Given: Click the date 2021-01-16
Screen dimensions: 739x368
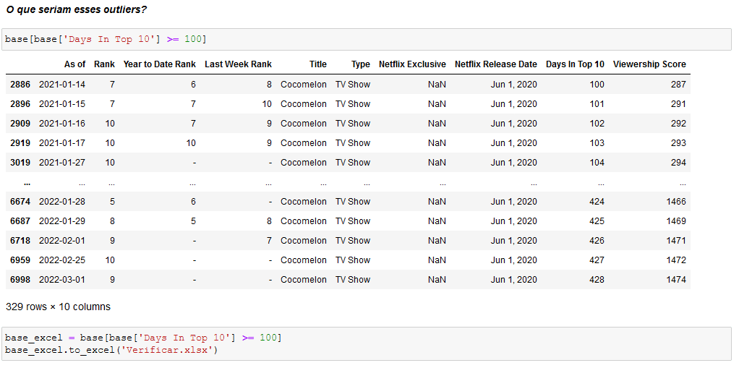Looking at the screenshot, I should tap(62, 124).
